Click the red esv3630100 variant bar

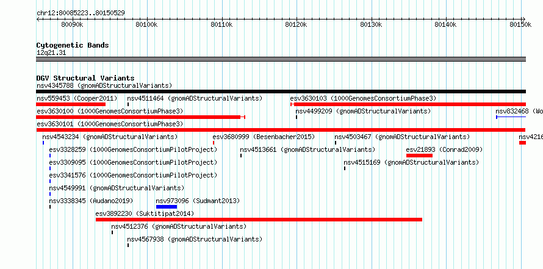140,117
